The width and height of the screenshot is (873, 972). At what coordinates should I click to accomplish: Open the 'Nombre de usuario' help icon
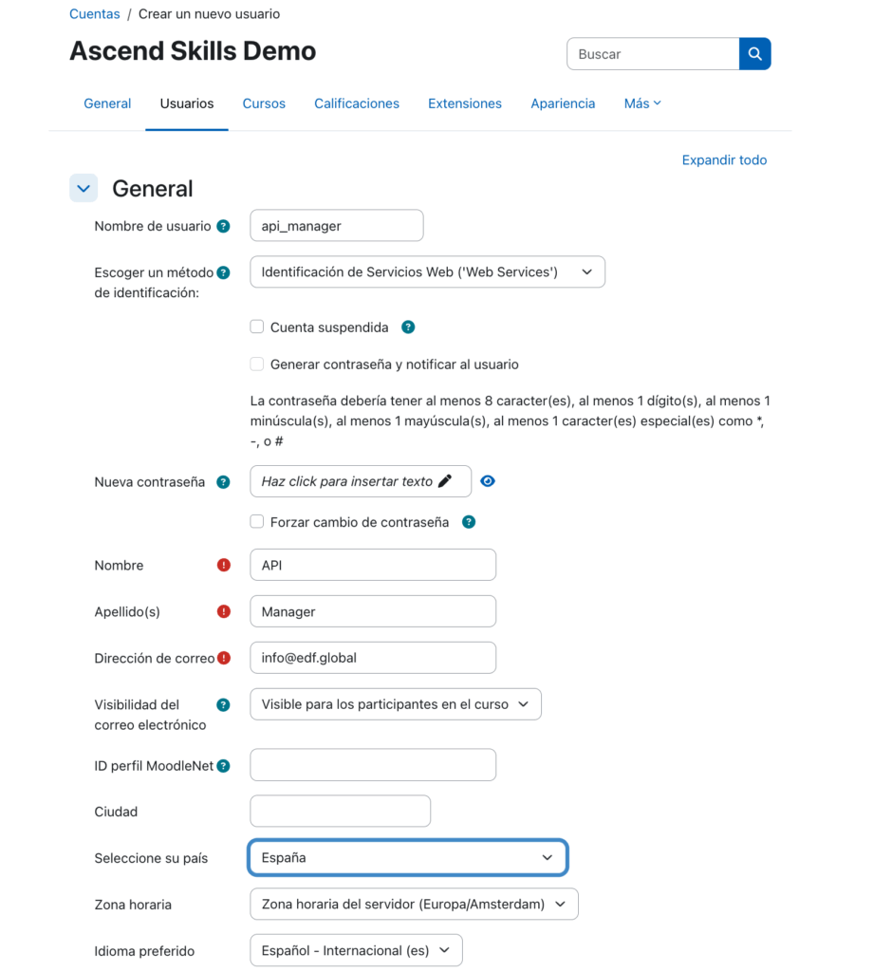coord(222,226)
